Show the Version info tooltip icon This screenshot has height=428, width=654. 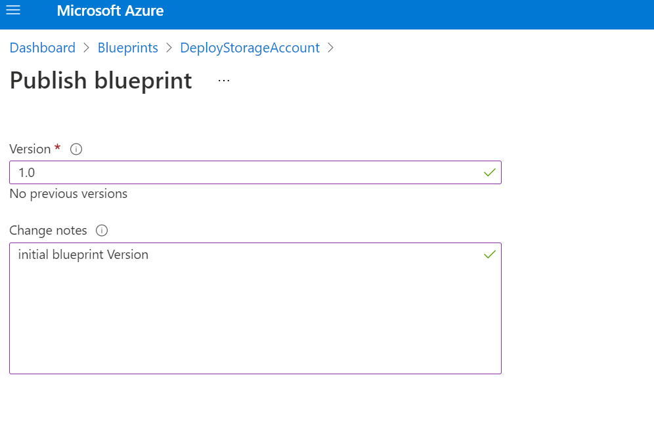(x=76, y=149)
